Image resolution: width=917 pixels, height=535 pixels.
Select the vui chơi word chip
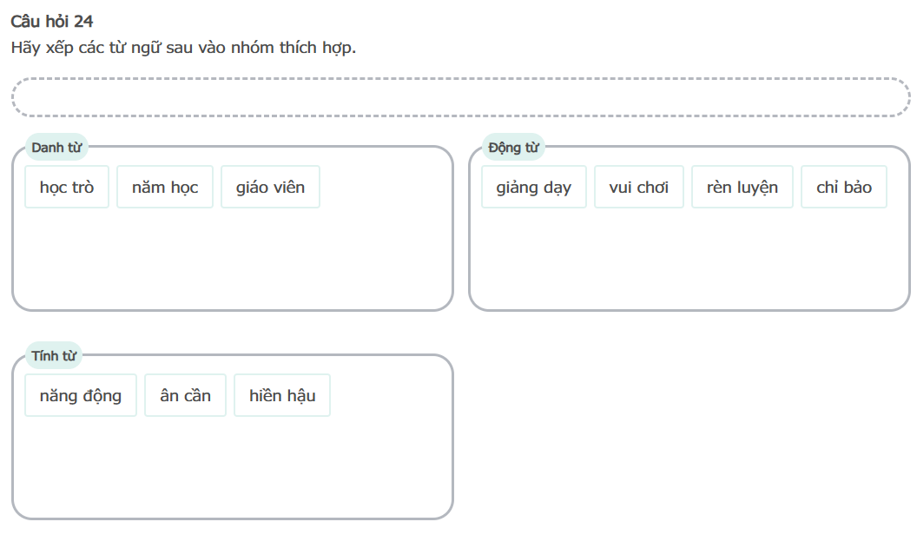click(x=639, y=187)
